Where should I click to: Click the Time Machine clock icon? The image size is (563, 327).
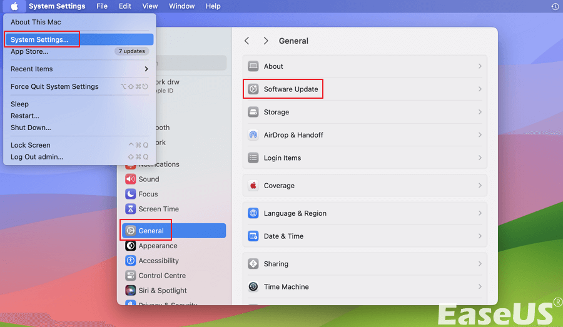click(x=253, y=287)
